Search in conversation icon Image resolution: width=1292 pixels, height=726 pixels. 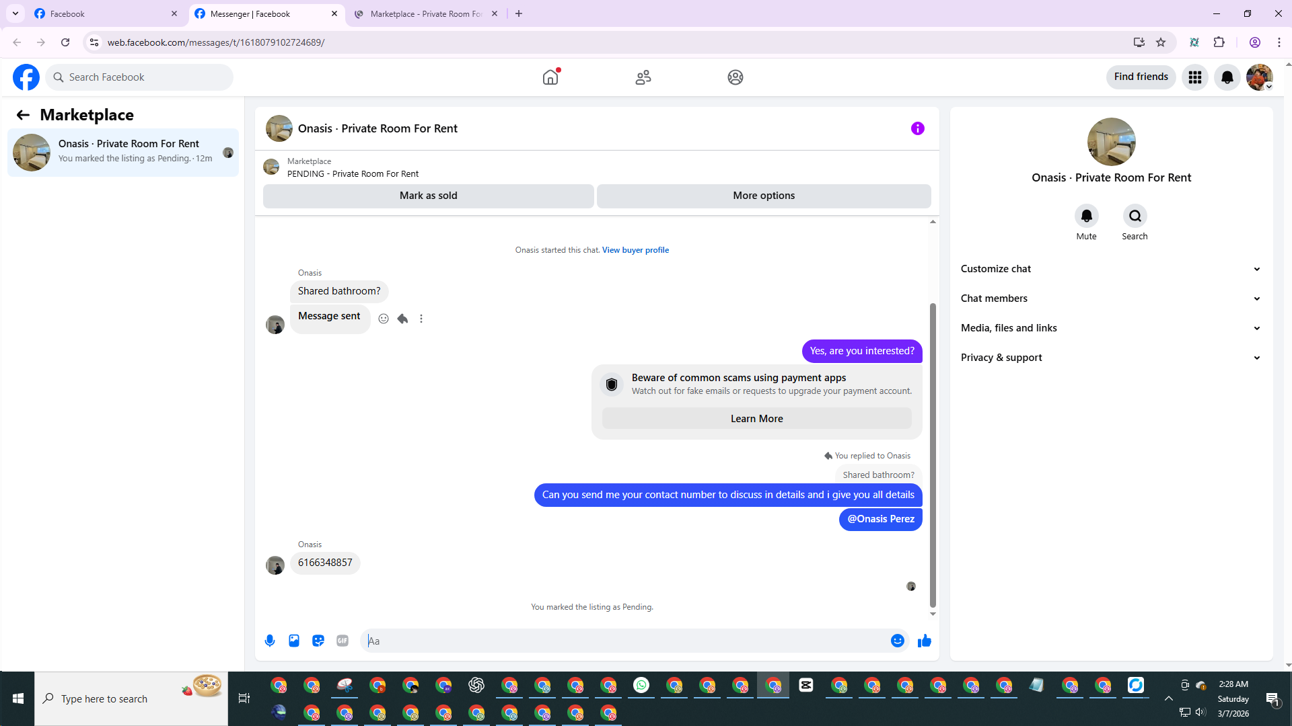[x=1135, y=216]
